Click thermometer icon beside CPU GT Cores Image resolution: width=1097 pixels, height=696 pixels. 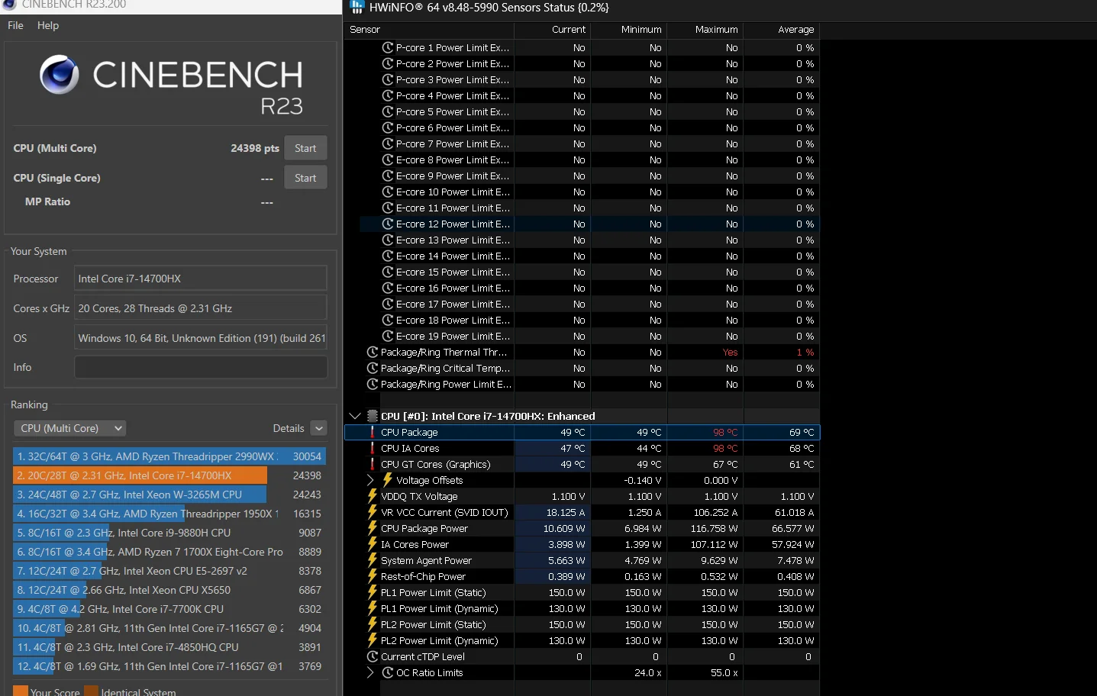click(373, 464)
